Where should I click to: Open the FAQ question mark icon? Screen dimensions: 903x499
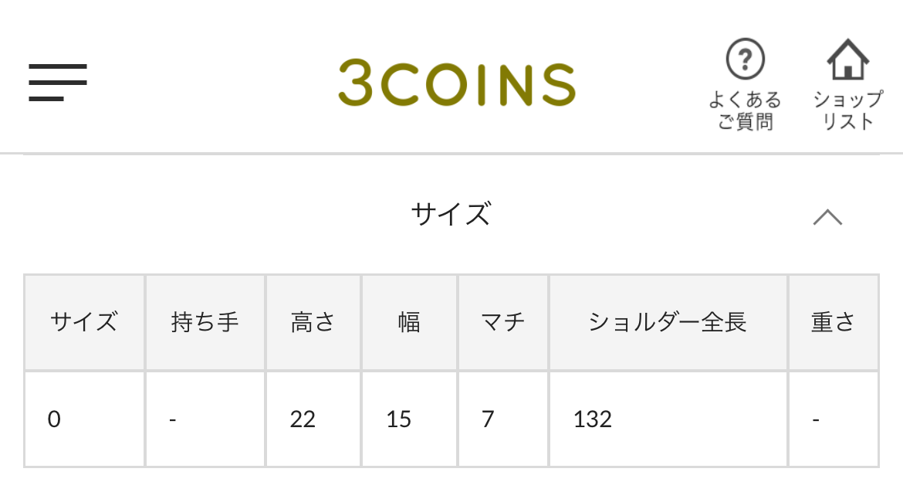coord(746,59)
